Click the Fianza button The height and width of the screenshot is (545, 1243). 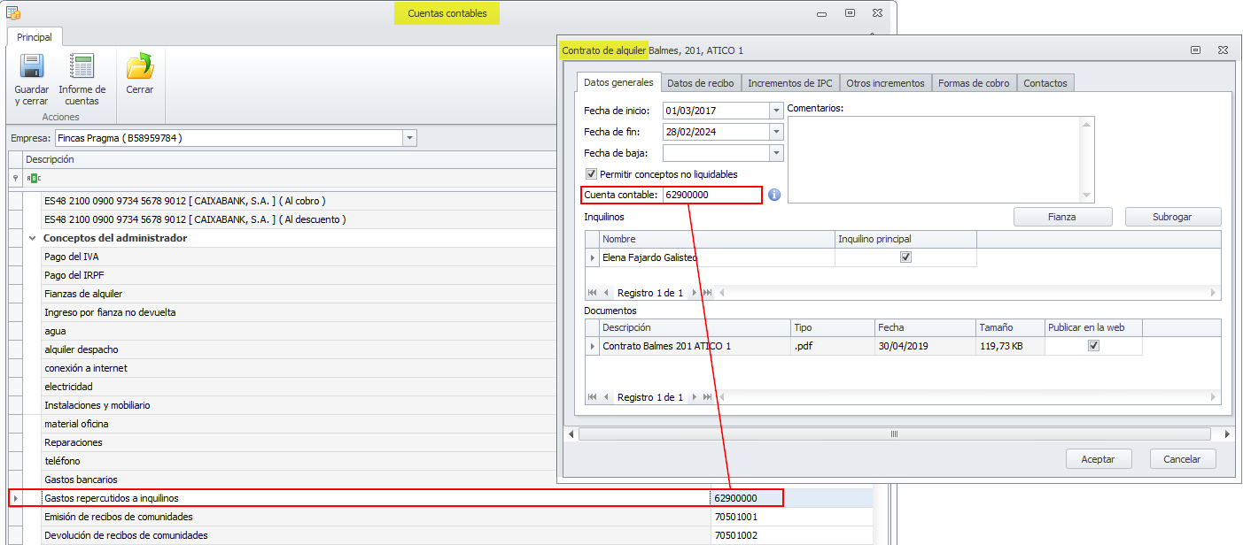[x=1063, y=217]
